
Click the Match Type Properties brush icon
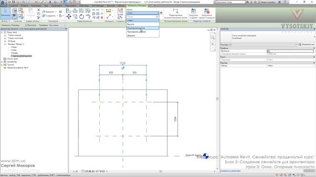point(39,18)
